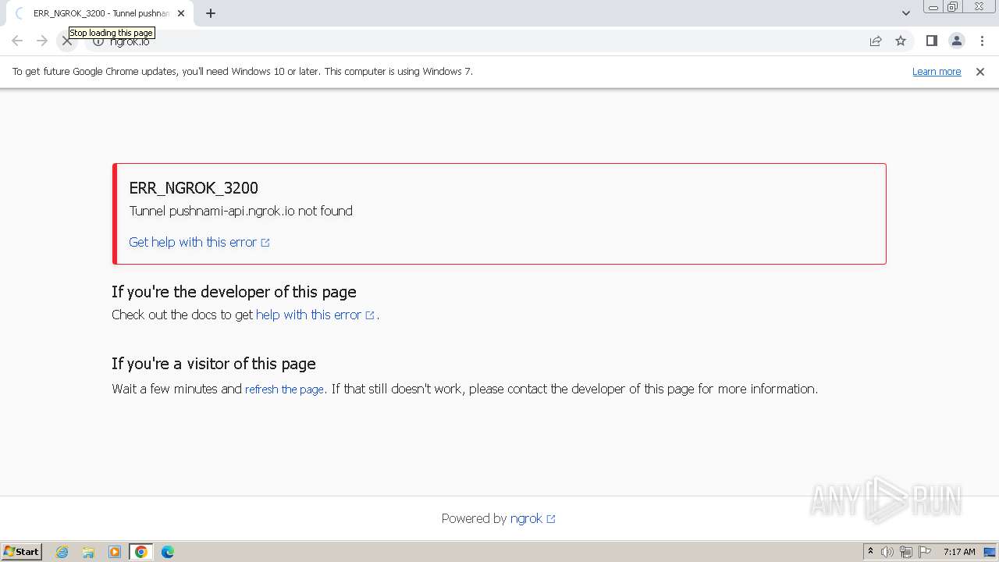The height and width of the screenshot is (562, 999).
Task: Open 'Get help with this error' link
Action: coord(199,242)
